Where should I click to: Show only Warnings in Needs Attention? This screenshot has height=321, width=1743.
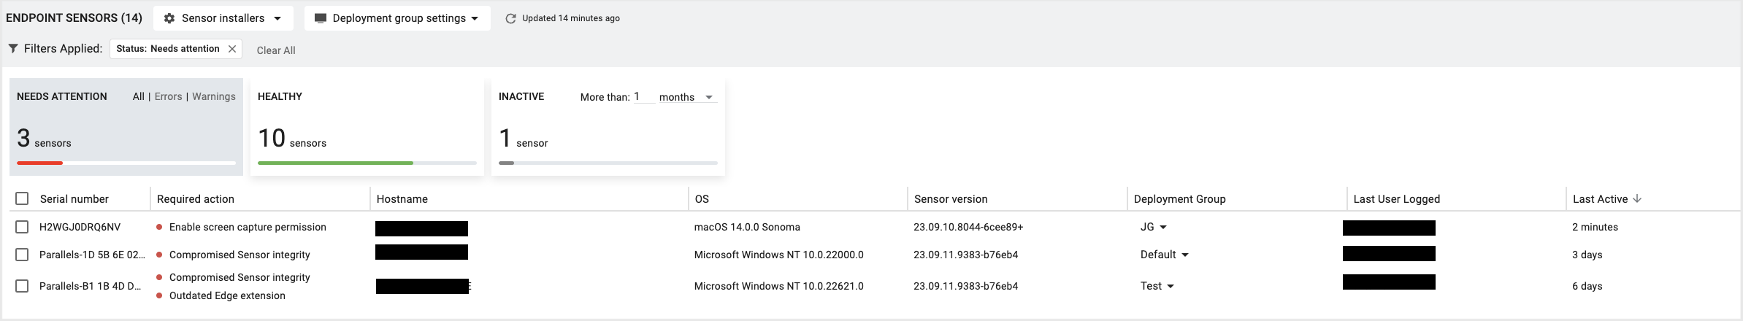(x=214, y=96)
